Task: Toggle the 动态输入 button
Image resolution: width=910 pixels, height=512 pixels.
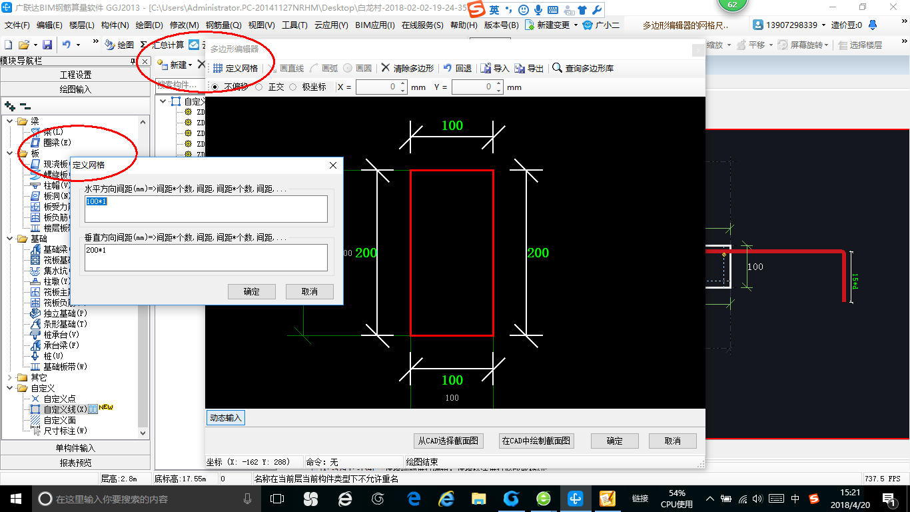Action: point(226,418)
